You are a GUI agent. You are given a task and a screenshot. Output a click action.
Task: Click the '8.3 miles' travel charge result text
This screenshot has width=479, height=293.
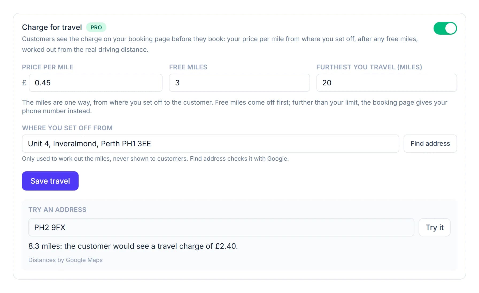(133, 246)
